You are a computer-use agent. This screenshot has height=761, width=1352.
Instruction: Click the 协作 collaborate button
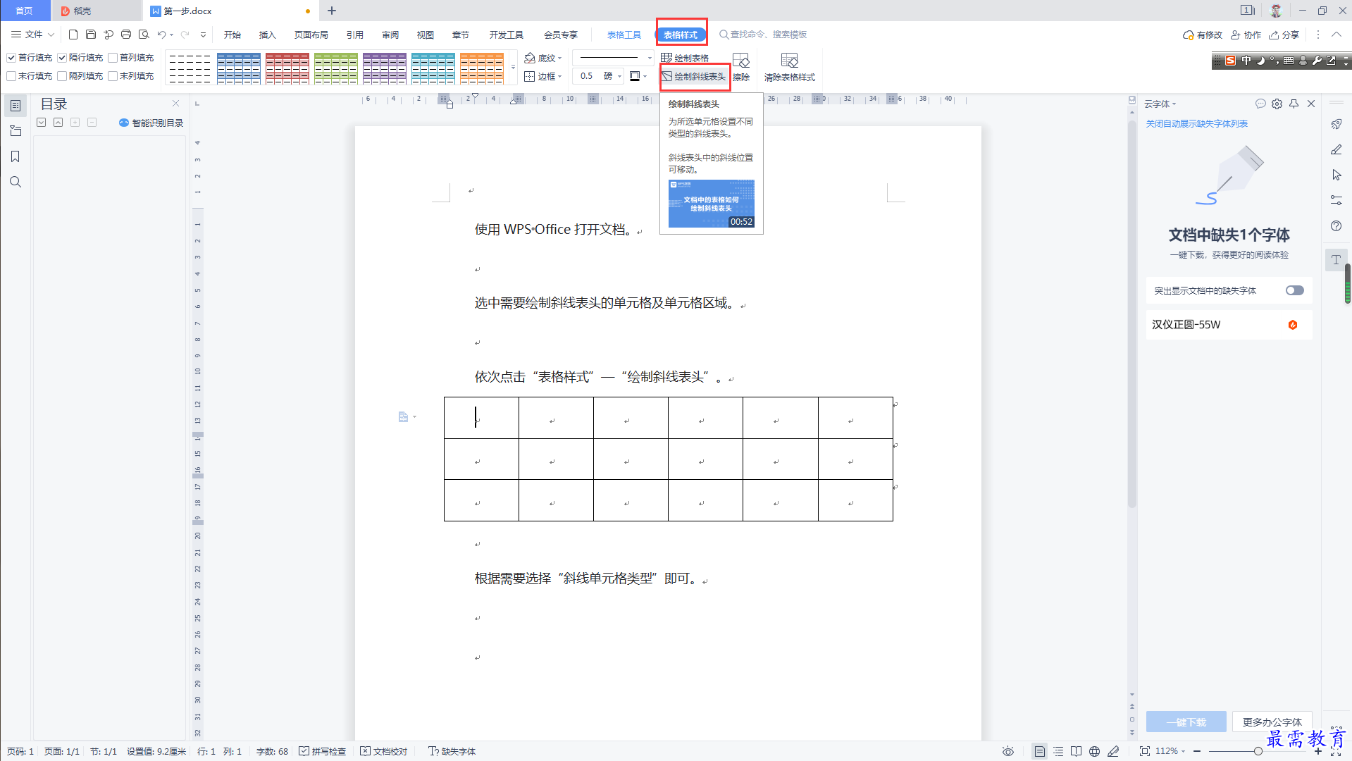(x=1246, y=35)
